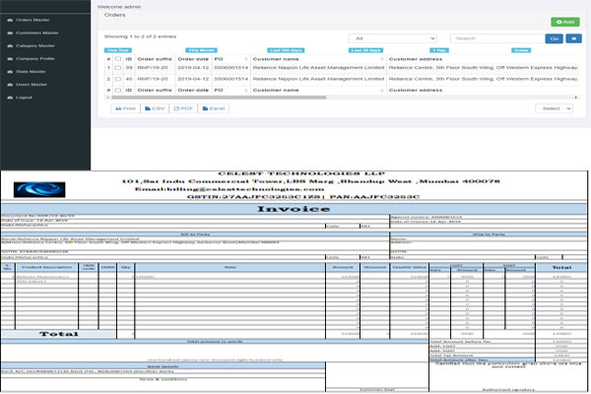Viewport: 591px width, 394px height.
Task: Check the checkbox for order ID 40
Action: (118, 79)
